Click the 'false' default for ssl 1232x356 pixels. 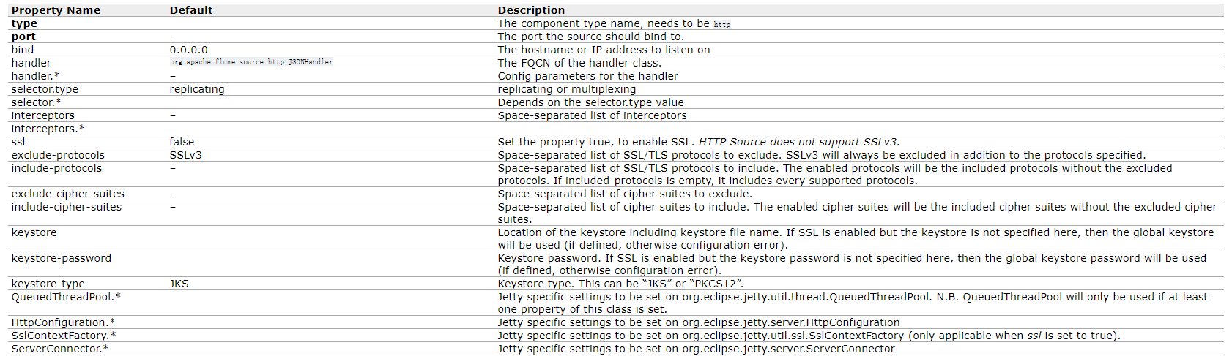tap(182, 142)
